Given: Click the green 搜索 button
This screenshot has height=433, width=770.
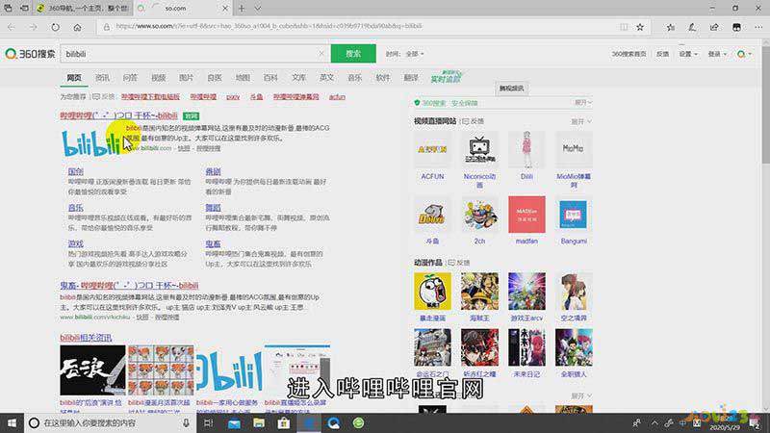Looking at the screenshot, I should pyautogui.click(x=353, y=54).
